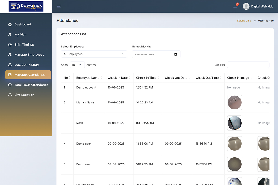
Task: Click the Dawamak logo
Action: [26, 6]
